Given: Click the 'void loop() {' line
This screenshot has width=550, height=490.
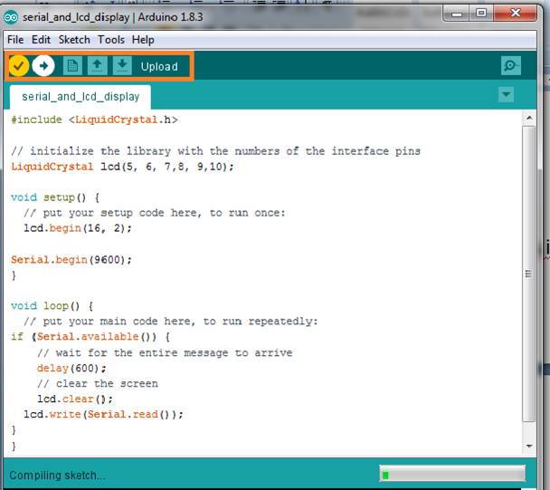Looking at the screenshot, I should coord(52,306).
